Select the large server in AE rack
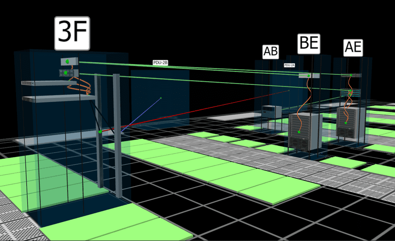 point(350,123)
